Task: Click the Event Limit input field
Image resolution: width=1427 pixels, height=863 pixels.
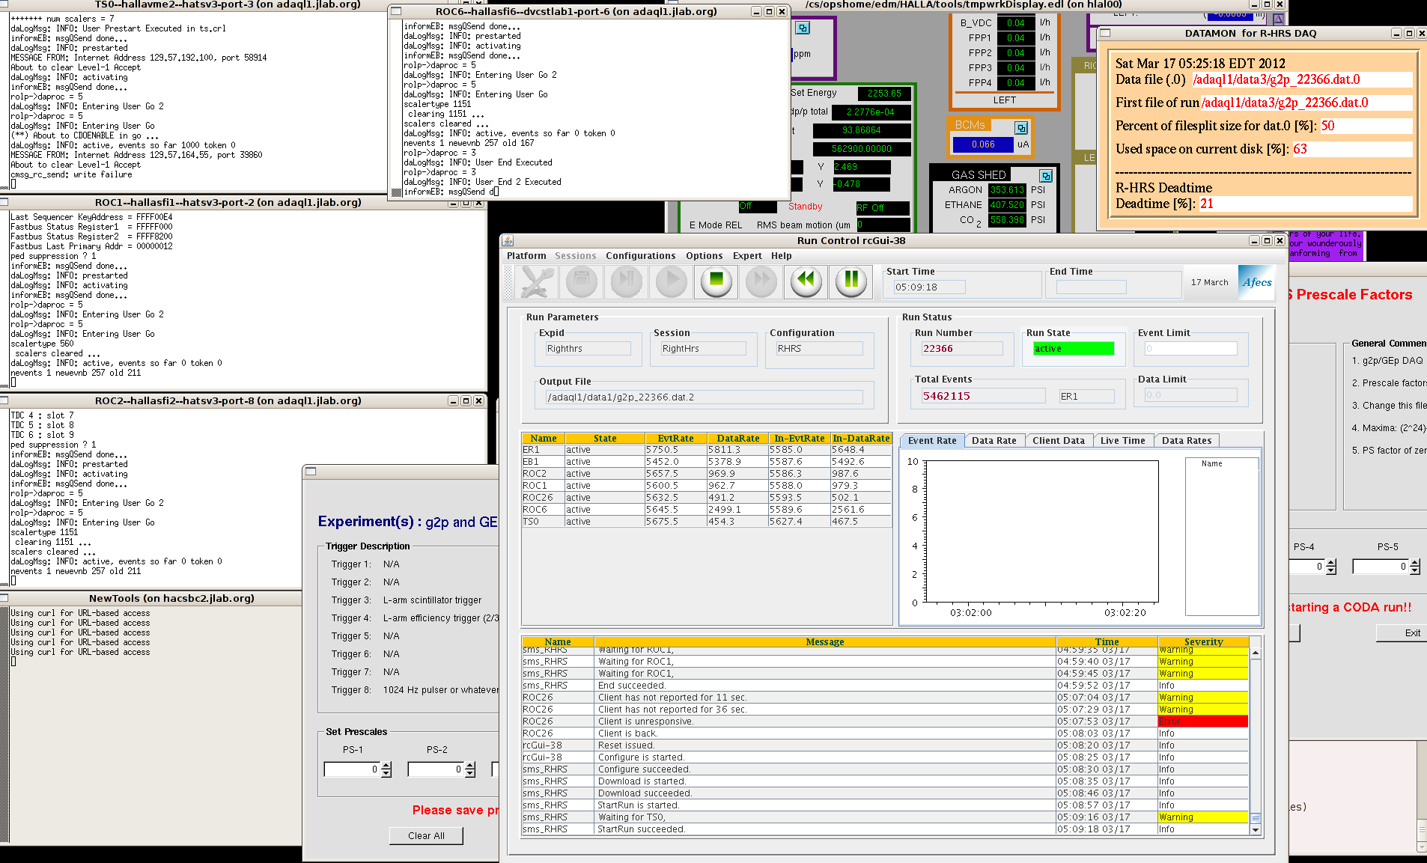Action: point(1190,349)
